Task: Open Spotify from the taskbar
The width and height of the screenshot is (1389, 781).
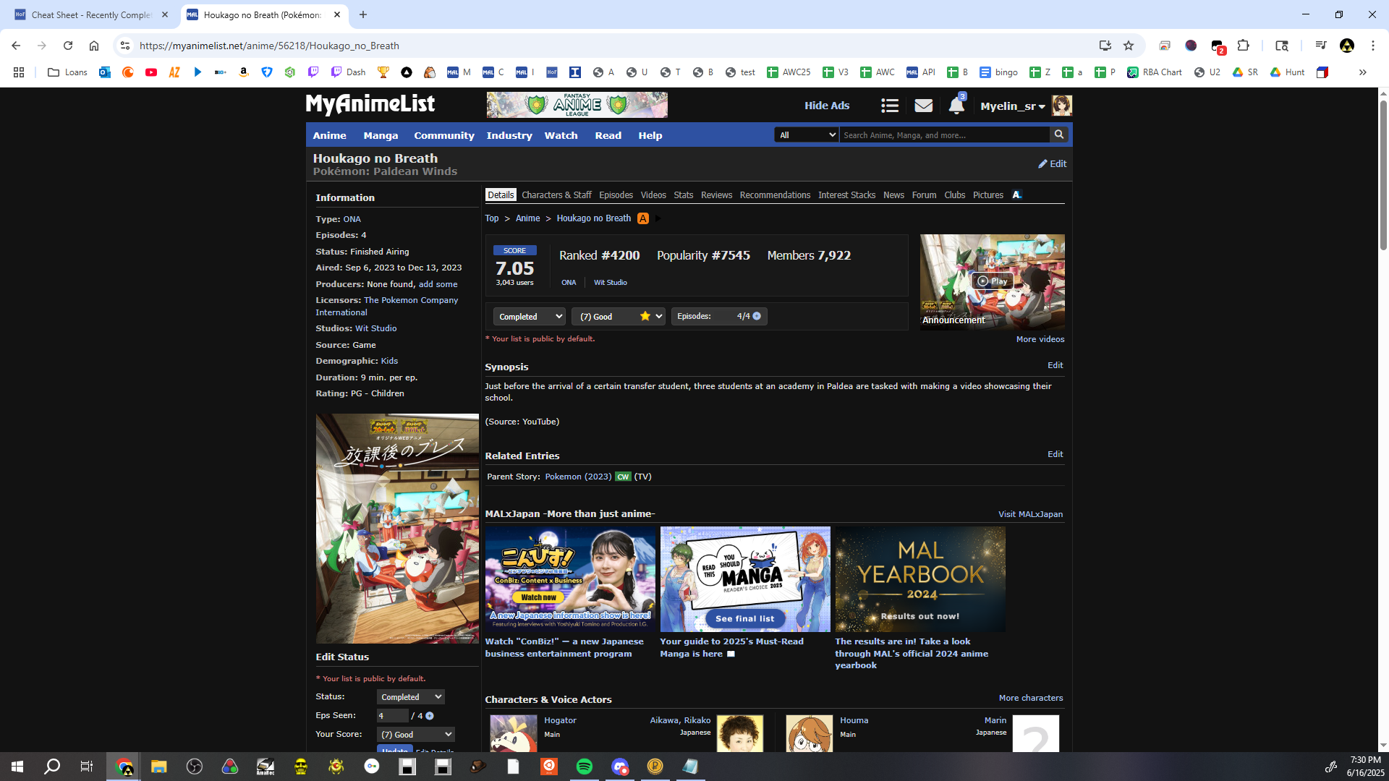Action: [x=585, y=767]
